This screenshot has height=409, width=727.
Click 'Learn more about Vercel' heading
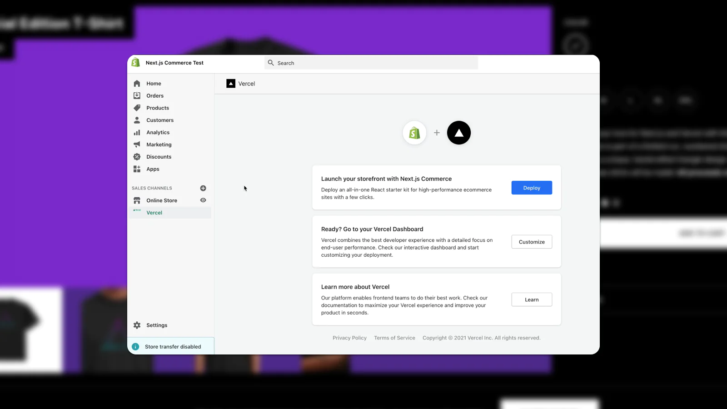[x=355, y=287]
